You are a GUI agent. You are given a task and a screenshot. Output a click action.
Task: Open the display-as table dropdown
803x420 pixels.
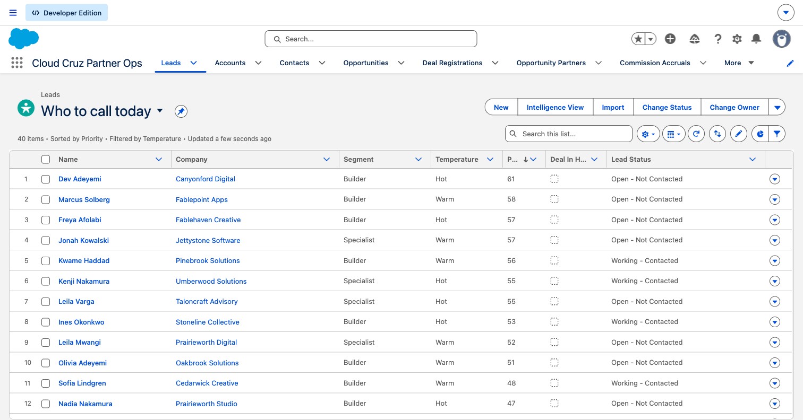tap(673, 134)
